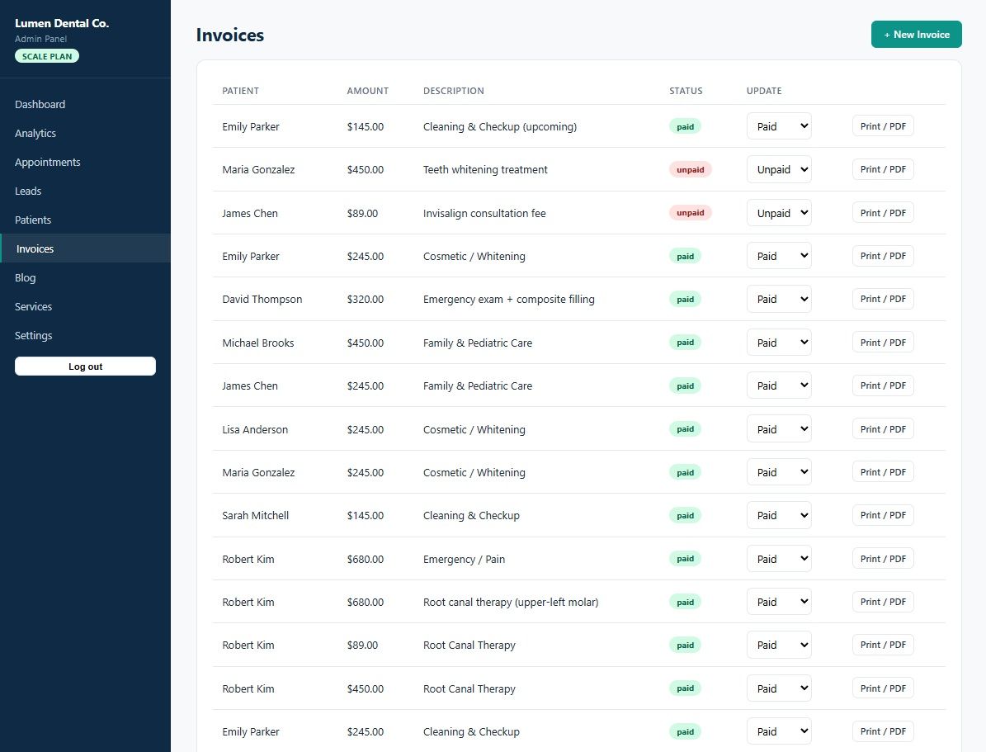Click 'Teeth whitening treatment' description
Image resolution: width=986 pixels, height=752 pixels.
click(x=485, y=169)
